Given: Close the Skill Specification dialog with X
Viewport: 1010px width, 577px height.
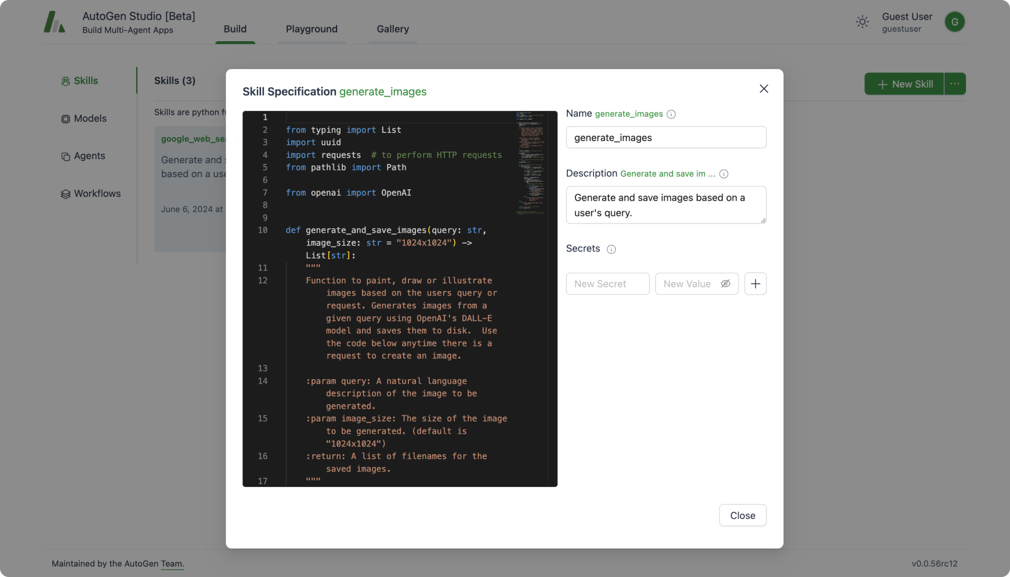Looking at the screenshot, I should click(x=763, y=89).
